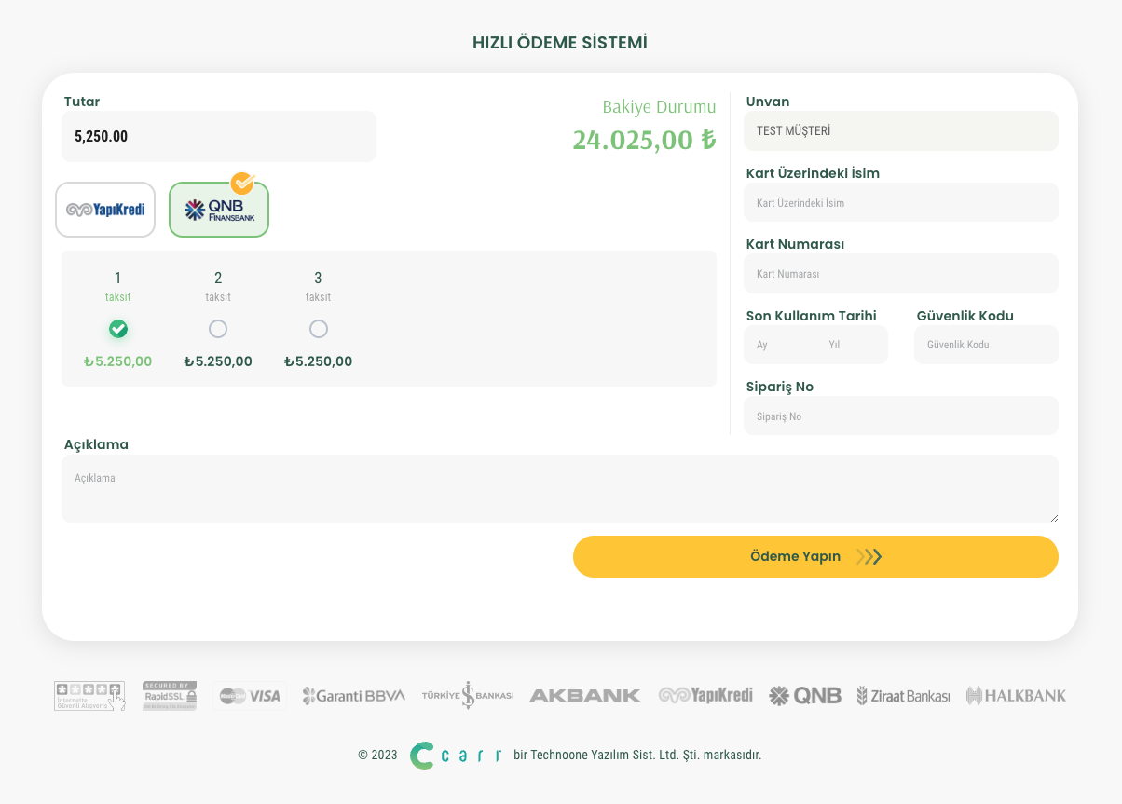1122x804 pixels.
Task: Choose the 3 taksit installment radio
Action: coord(319,329)
